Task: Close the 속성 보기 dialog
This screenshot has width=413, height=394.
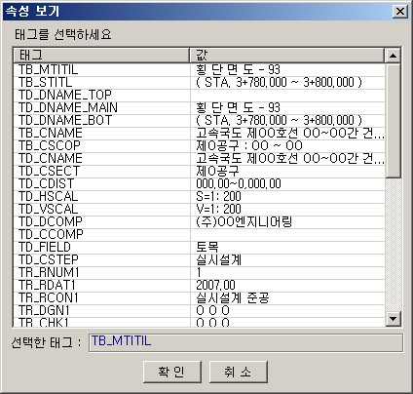Action: (x=400, y=12)
